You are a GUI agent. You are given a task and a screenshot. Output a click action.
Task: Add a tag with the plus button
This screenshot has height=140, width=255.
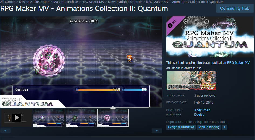coord(225,127)
